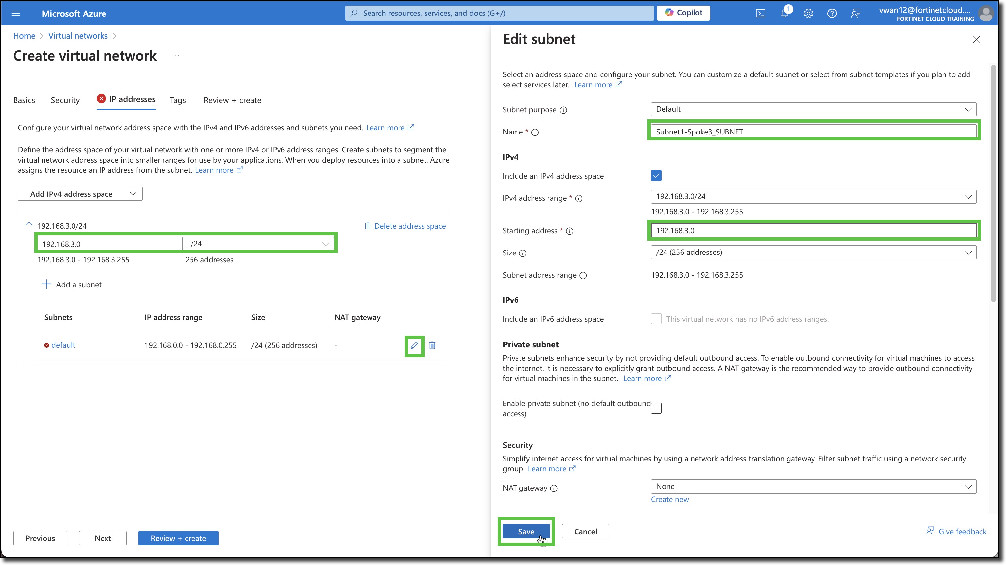Click the blue Review + create button
This screenshot has height=565, width=1006.
click(x=178, y=538)
